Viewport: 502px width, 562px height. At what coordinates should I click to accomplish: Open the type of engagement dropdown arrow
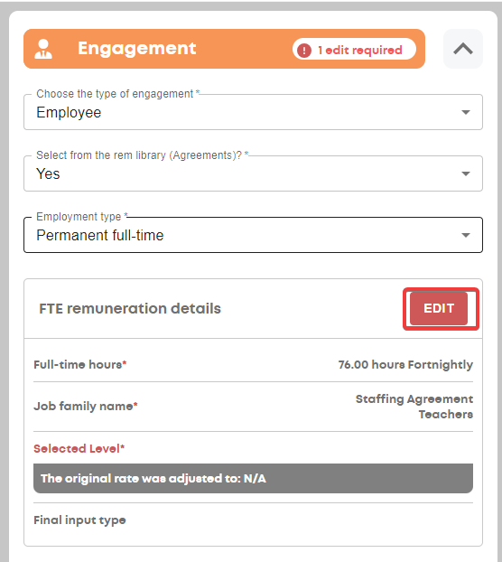(x=466, y=113)
